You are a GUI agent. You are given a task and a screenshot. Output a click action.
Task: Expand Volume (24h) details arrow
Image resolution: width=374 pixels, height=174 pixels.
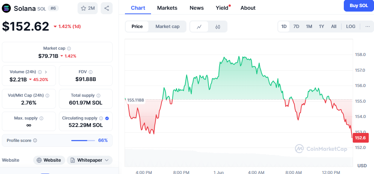(46, 72)
